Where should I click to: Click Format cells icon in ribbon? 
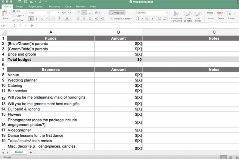point(230,14)
